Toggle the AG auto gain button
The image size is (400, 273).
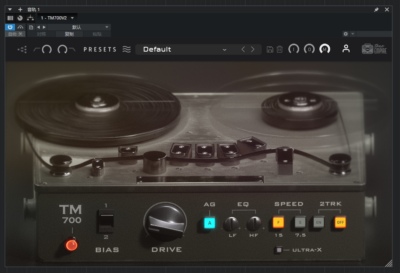pyautogui.click(x=209, y=223)
